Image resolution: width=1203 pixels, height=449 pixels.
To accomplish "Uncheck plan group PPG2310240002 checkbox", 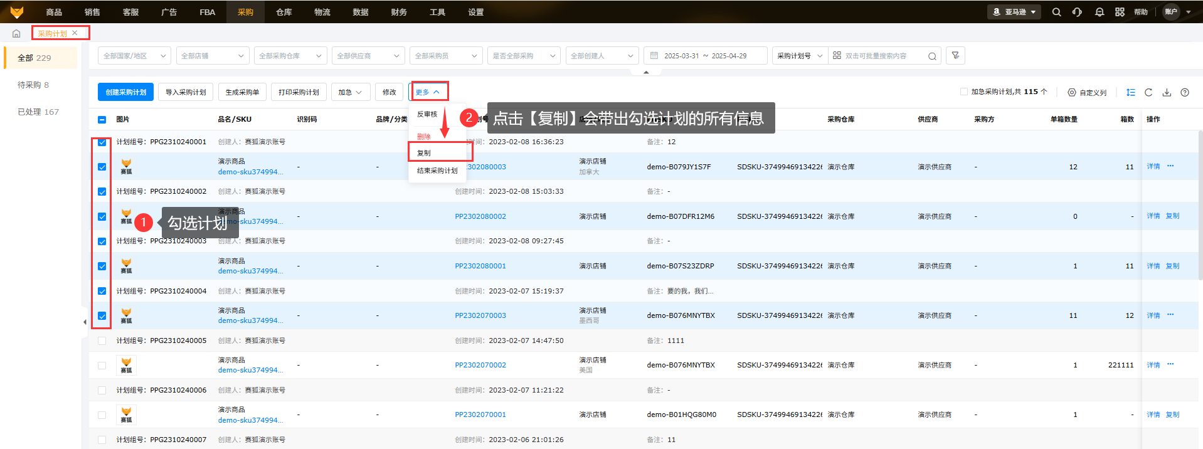I will 102,192.
